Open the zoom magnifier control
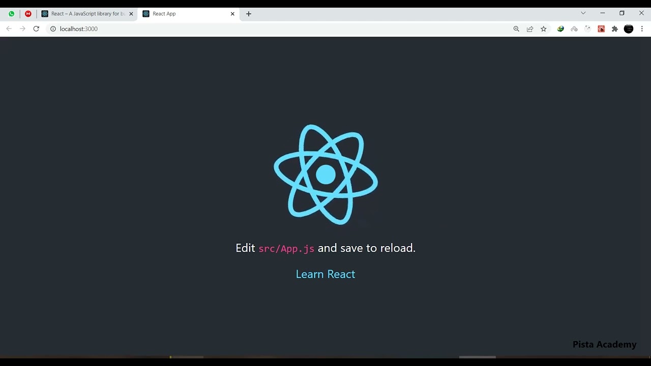The width and height of the screenshot is (651, 366). tap(516, 29)
